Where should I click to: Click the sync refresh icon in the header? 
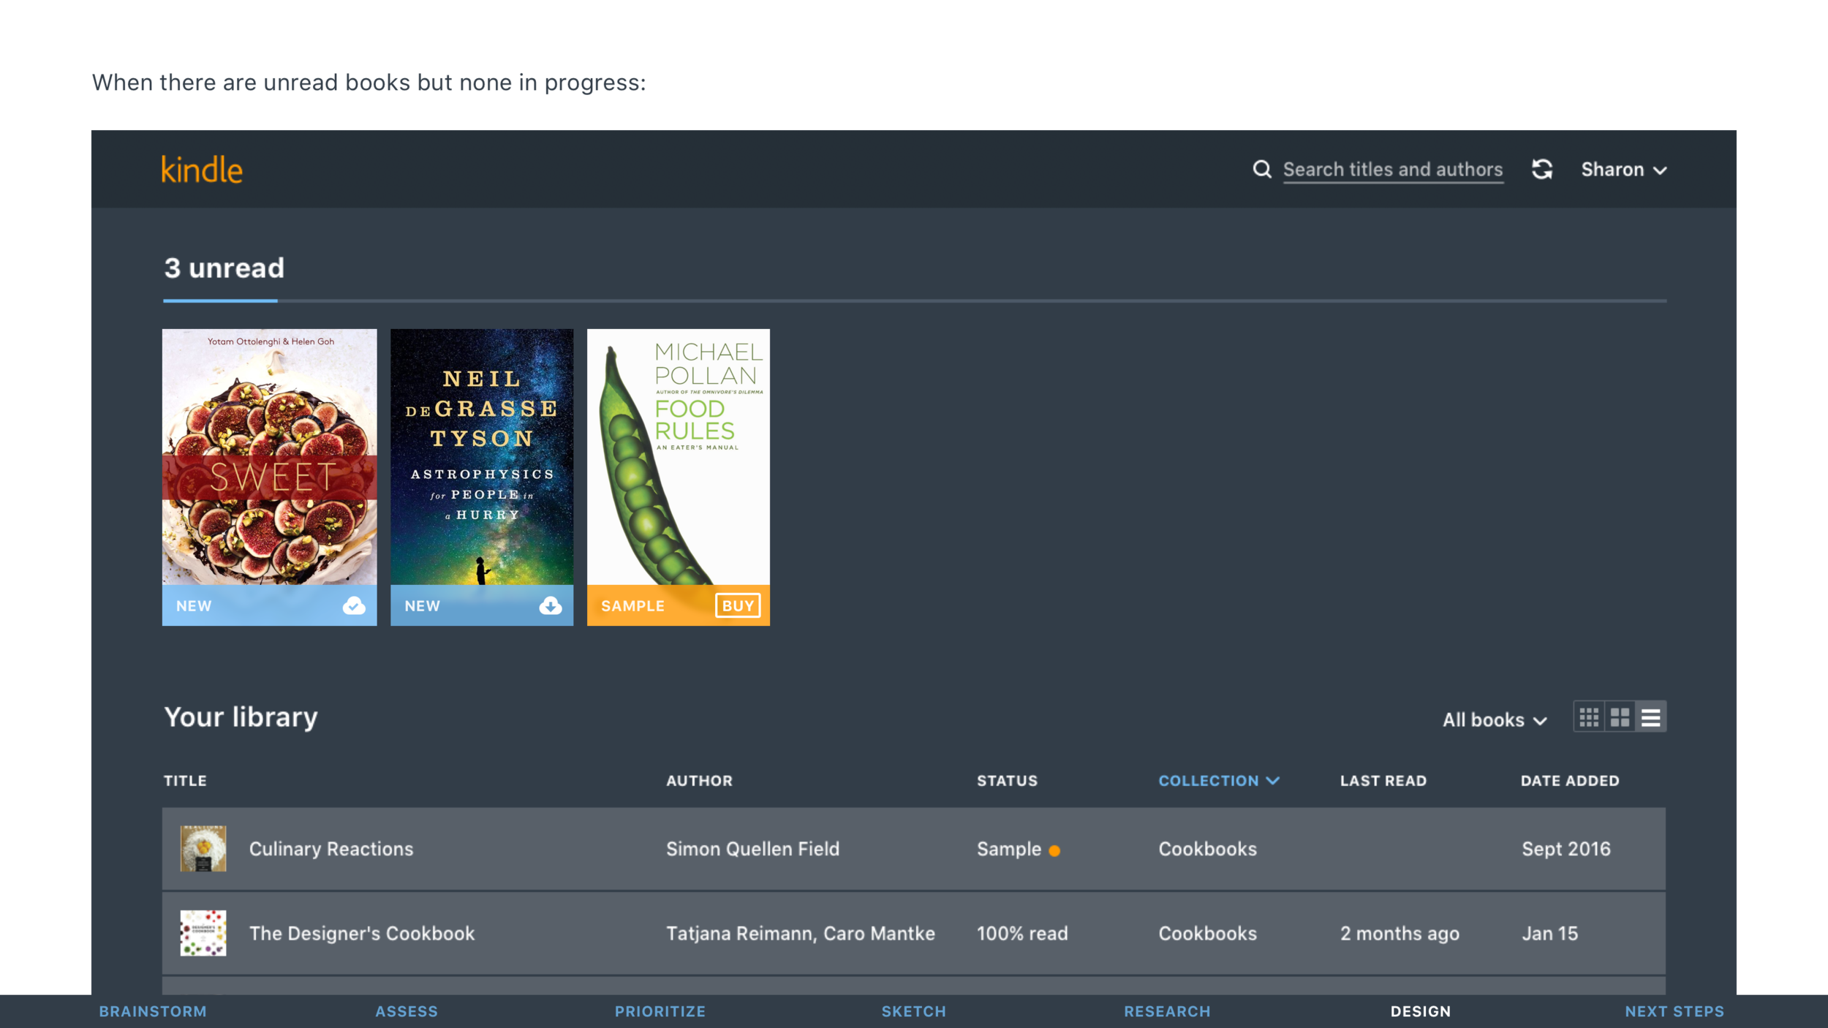[x=1543, y=169]
